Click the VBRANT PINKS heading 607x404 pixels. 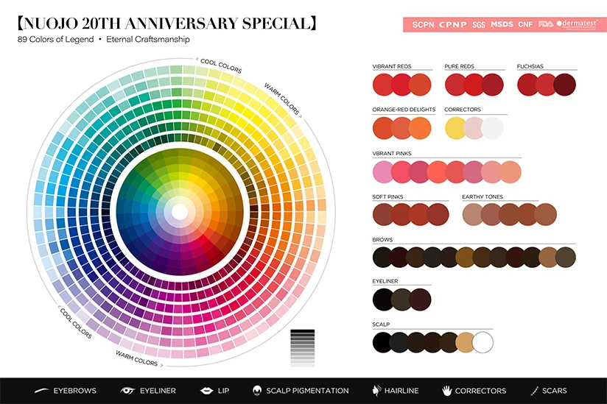[x=392, y=153]
